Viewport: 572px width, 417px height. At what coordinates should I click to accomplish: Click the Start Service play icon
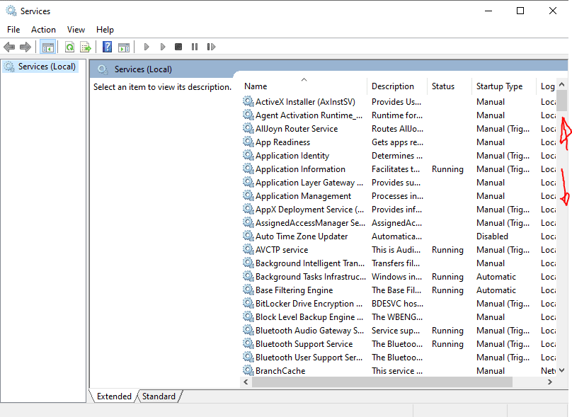click(x=147, y=47)
